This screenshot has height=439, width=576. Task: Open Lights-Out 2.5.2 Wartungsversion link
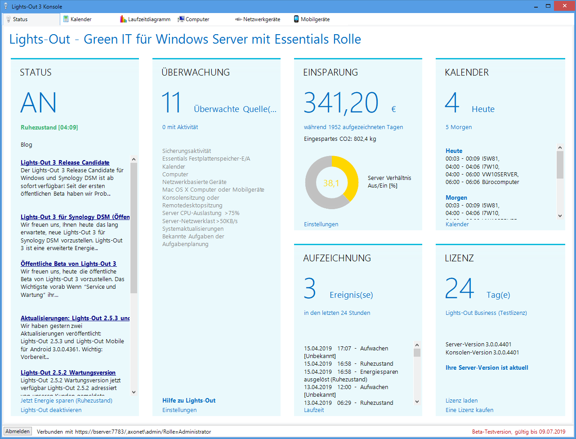click(68, 372)
